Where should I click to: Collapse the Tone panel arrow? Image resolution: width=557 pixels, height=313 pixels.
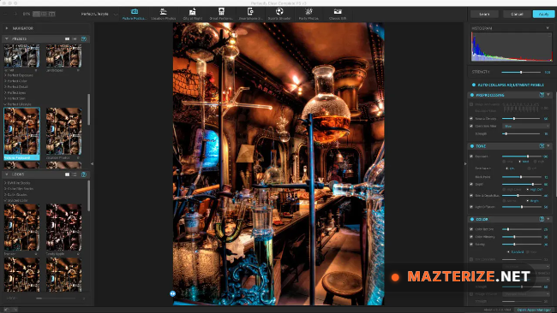point(548,146)
